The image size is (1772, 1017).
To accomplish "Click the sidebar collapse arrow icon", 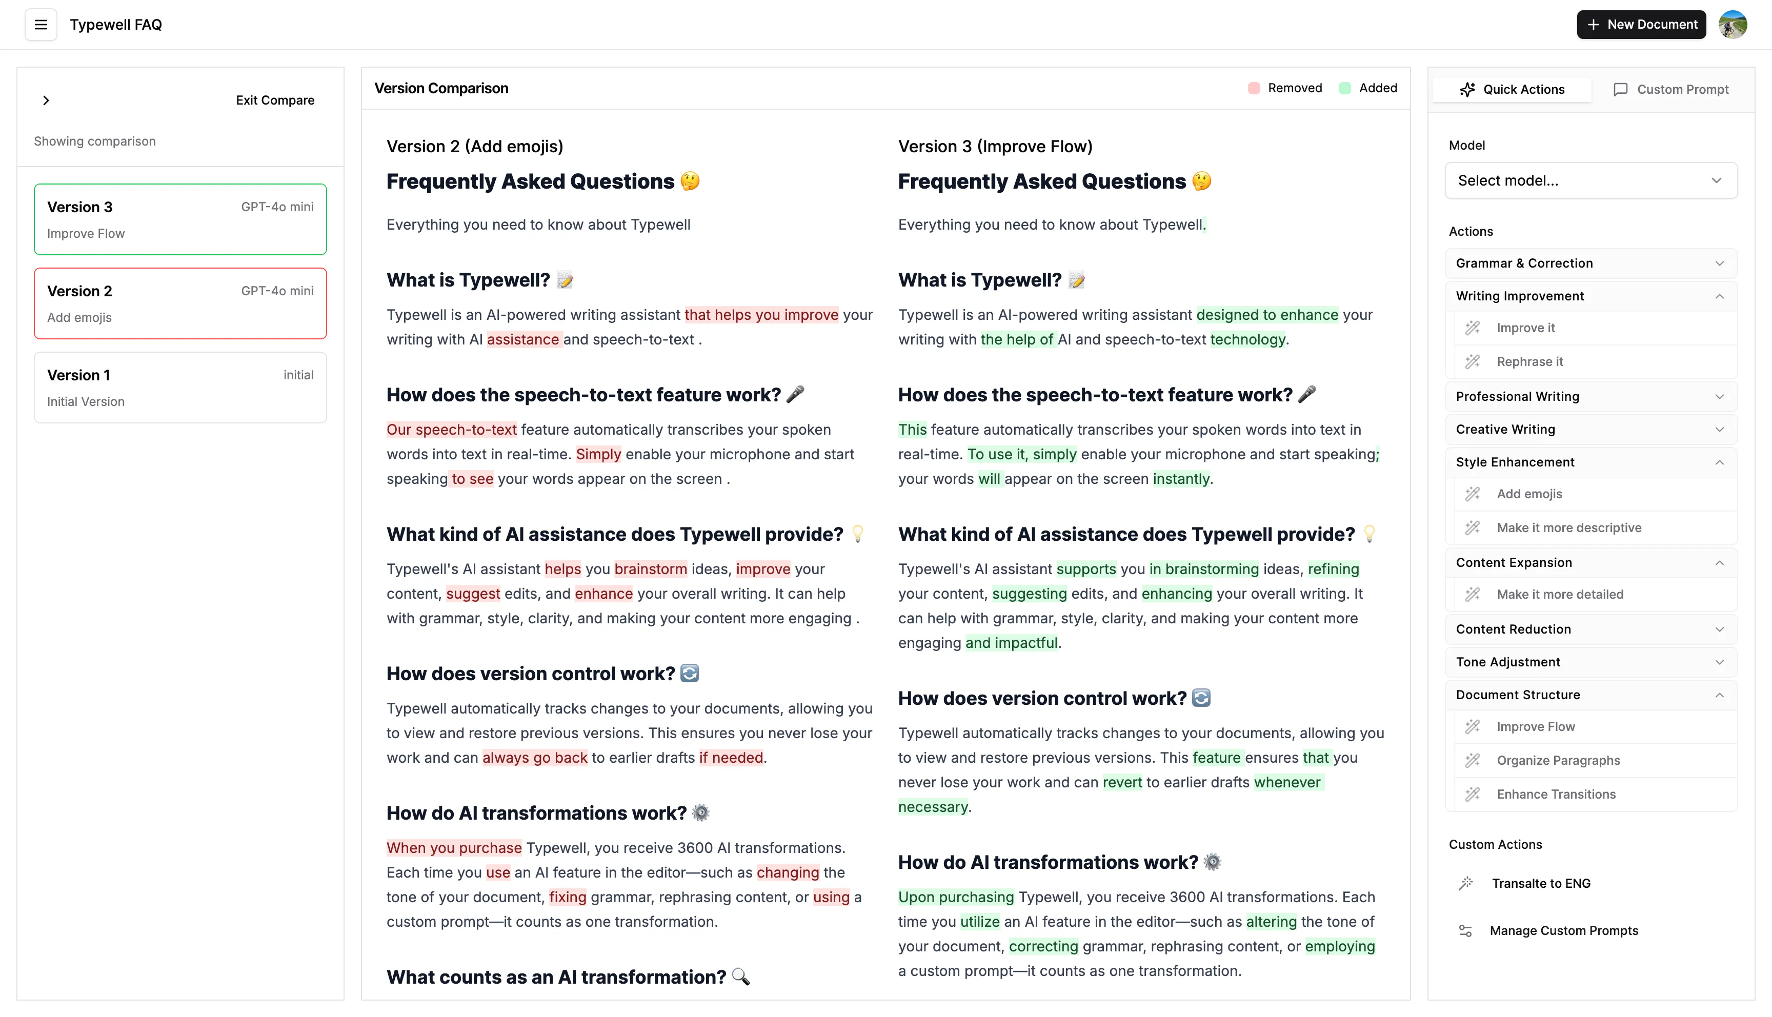I will 46,100.
